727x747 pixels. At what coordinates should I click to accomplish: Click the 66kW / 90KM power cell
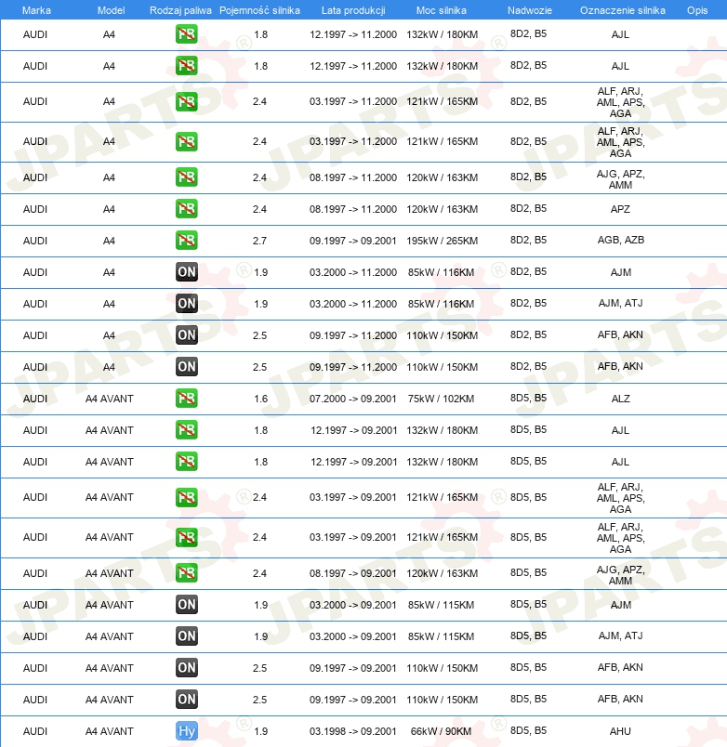tap(442, 731)
